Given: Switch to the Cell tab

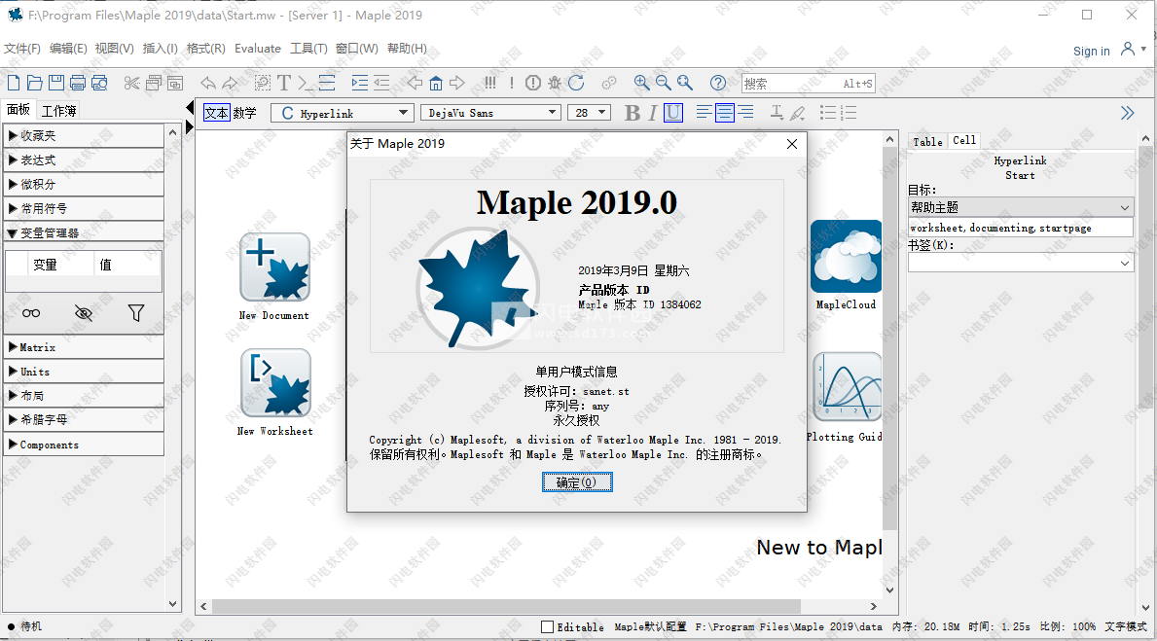Looking at the screenshot, I should (963, 141).
